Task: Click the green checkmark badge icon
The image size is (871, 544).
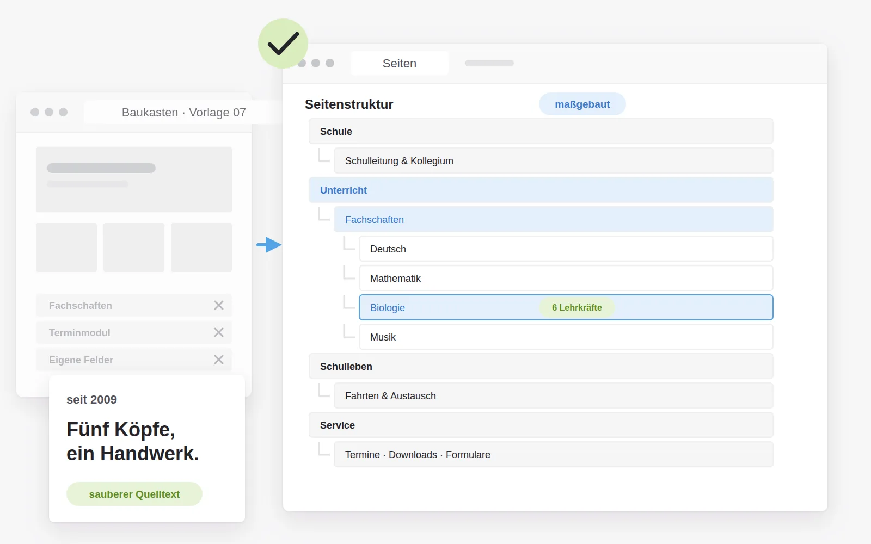Action: point(283,44)
